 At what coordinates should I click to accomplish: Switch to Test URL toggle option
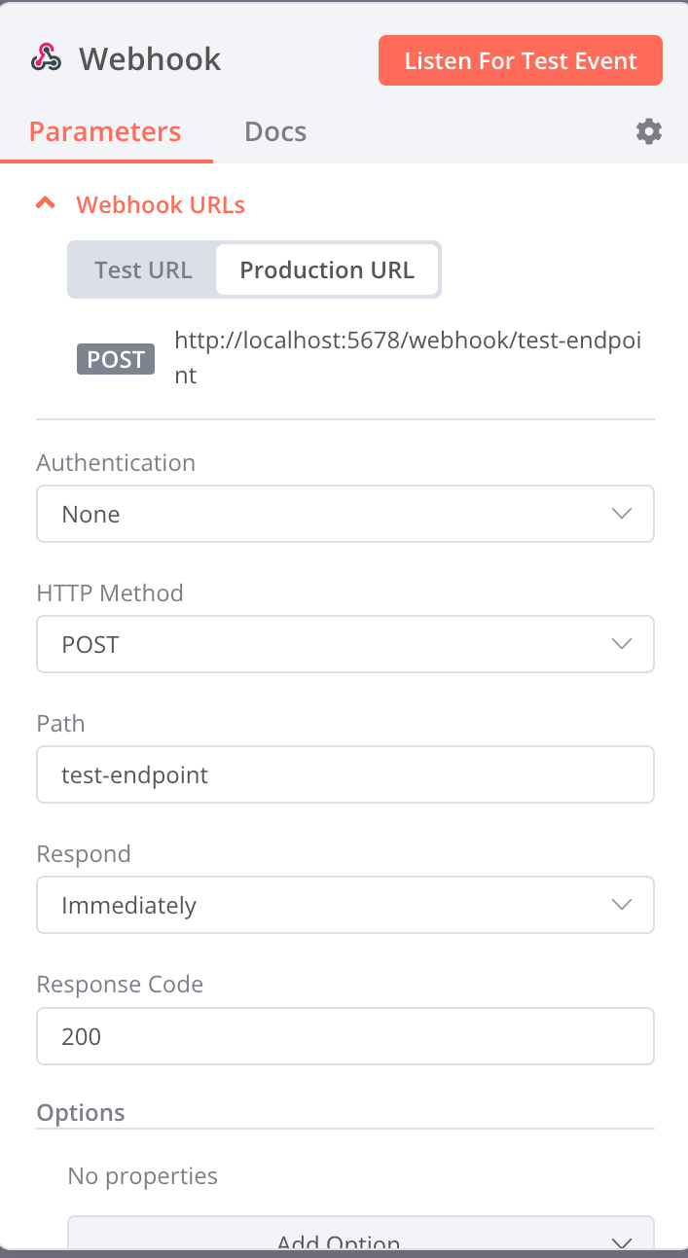(x=143, y=270)
